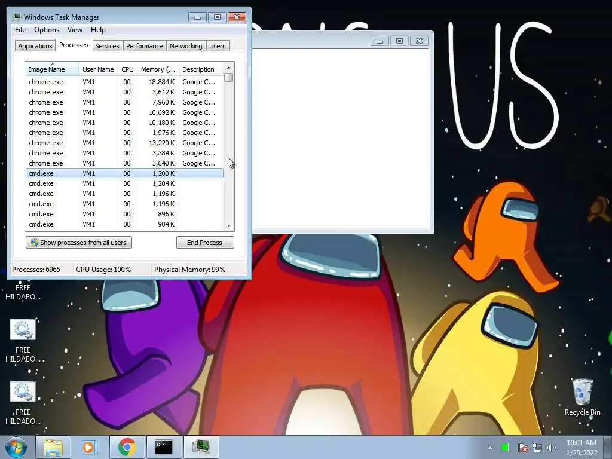Sort by the Memory column header
The width and height of the screenshot is (612, 459).
pos(158,69)
